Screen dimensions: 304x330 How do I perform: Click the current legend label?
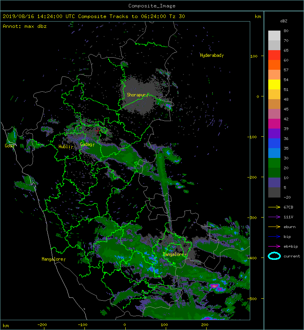[292, 256]
